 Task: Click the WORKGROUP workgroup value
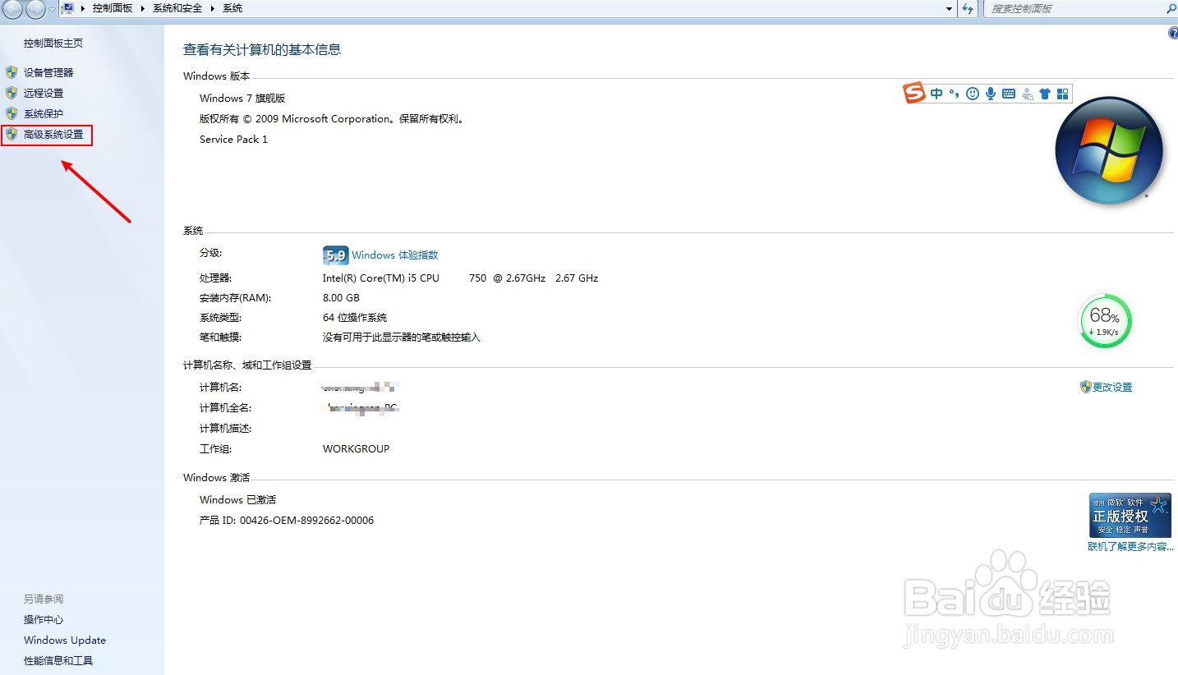click(x=357, y=448)
